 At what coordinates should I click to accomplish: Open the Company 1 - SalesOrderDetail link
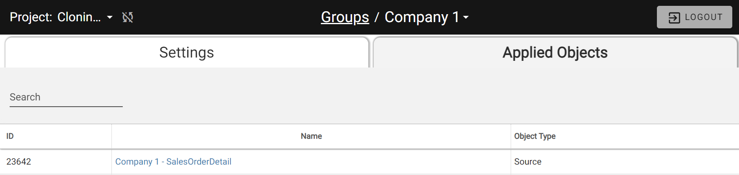(x=173, y=162)
